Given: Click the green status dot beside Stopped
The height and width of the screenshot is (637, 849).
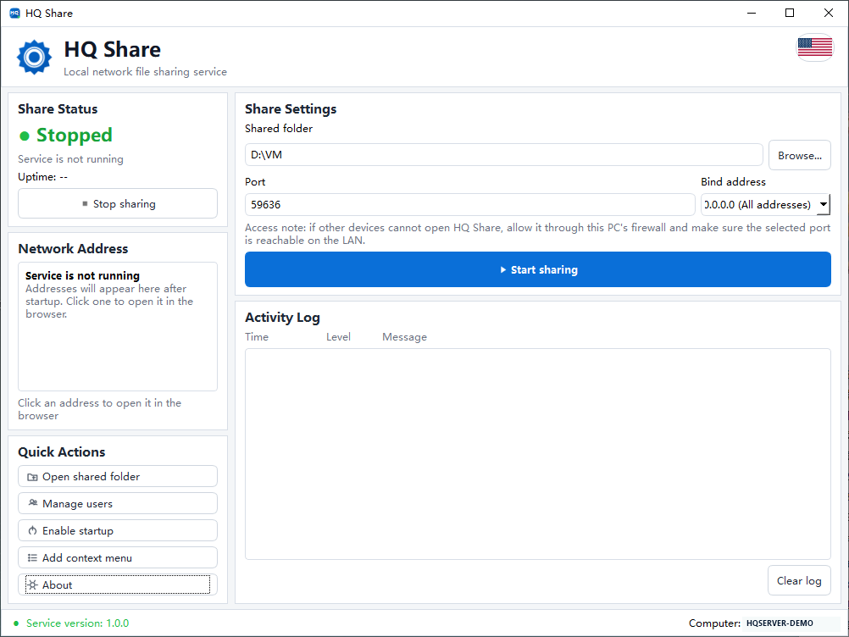Looking at the screenshot, I should (25, 136).
